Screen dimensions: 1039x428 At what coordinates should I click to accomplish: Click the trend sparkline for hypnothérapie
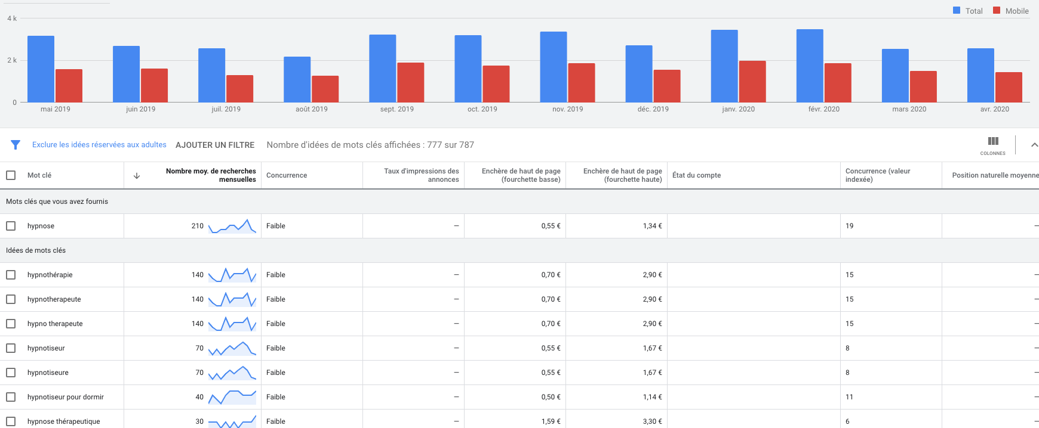point(232,275)
